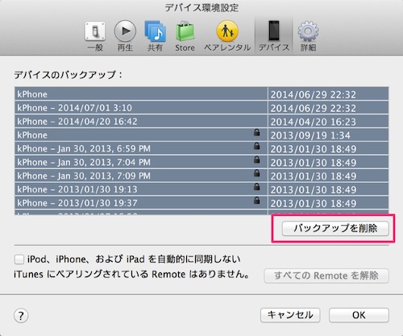Screen dimensions: 403x336
Task: Click the デバイスのバックアップ: label
Action: [69, 75]
